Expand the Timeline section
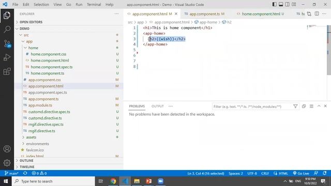Viewport: 331px width, 186px height. pos(69,167)
